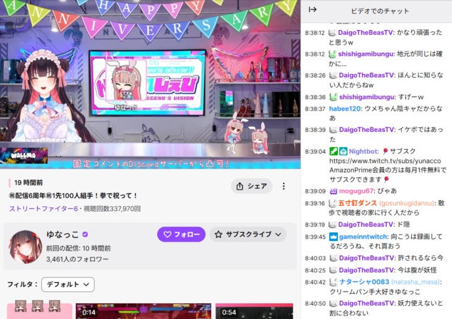Click Nightbot's green moderator sword badge
The height and width of the screenshot is (319, 452).
click(333, 151)
